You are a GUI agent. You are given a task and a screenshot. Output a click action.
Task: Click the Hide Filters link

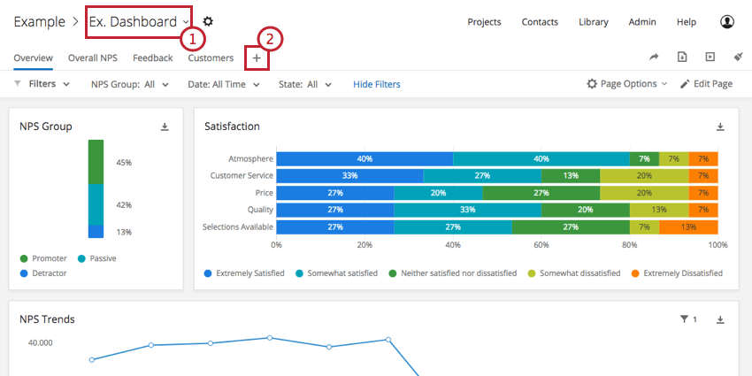point(377,84)
